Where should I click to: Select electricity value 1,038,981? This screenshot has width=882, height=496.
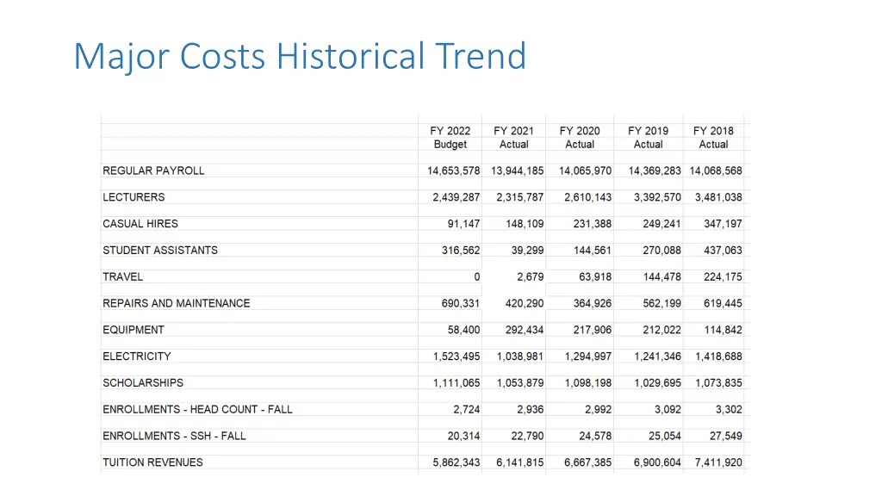pos(520,356)
